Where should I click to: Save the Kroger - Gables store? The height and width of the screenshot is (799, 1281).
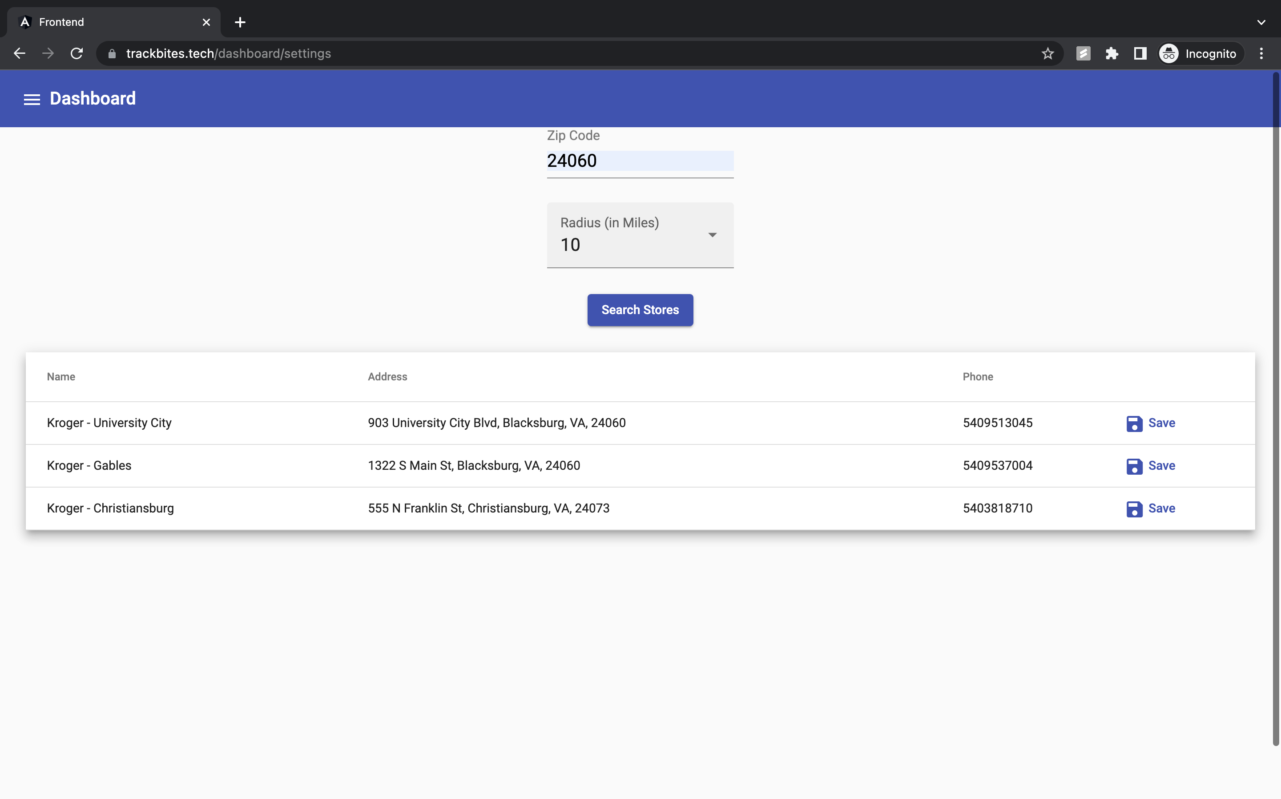1151,465
